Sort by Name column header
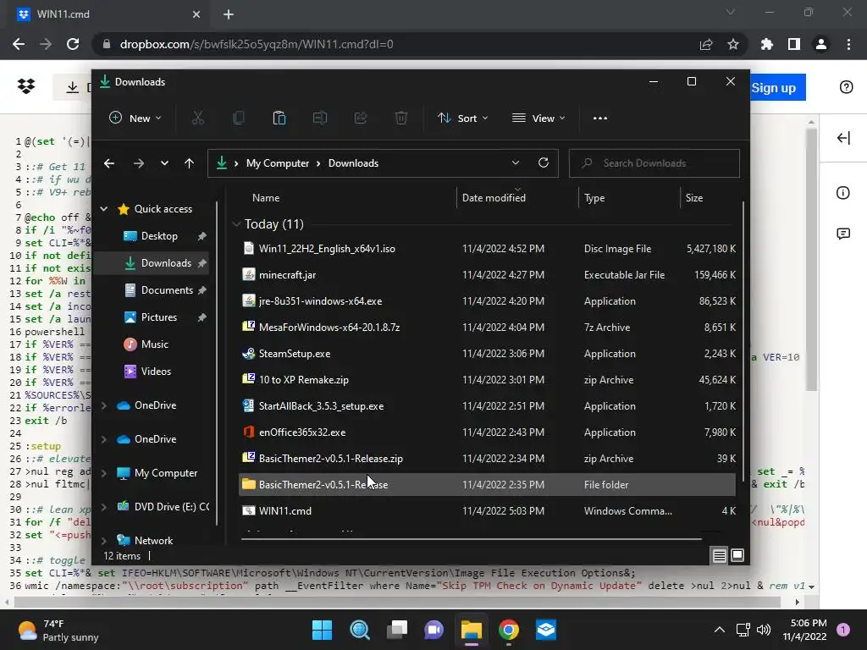The image size is (867, 650). pyautogui.click(x=266, y=198)
